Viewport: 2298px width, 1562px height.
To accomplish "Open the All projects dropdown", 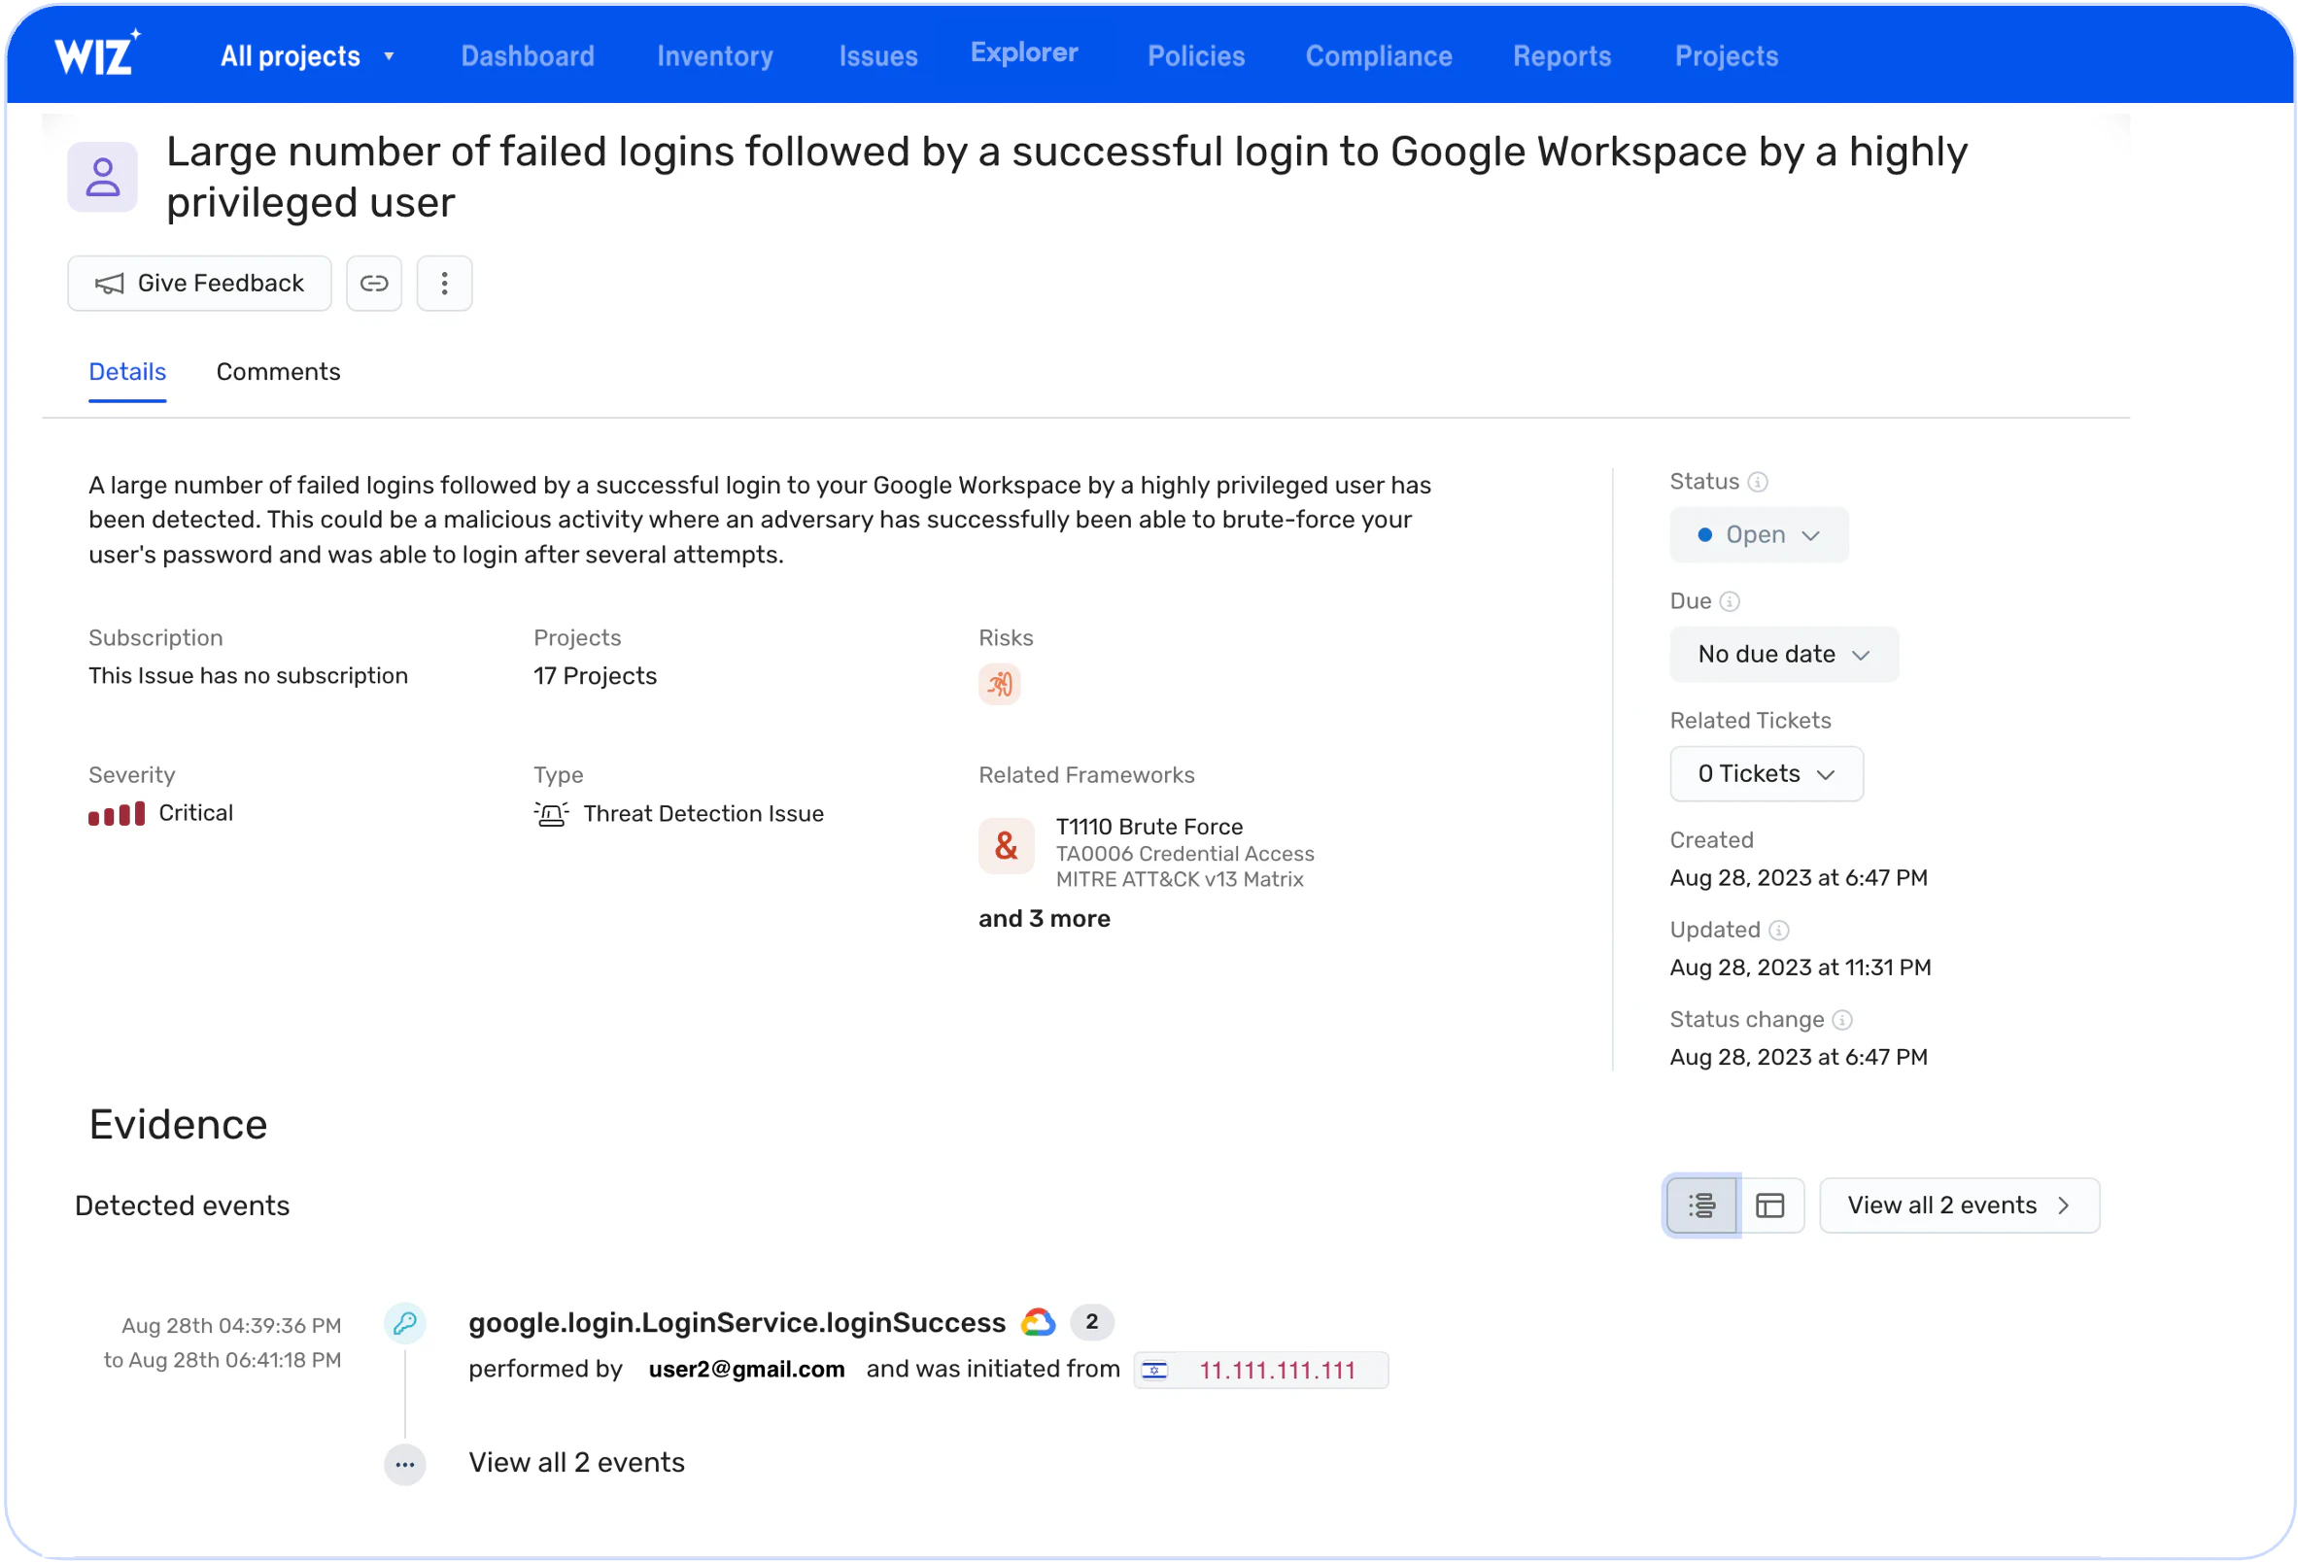I will pyautogui.click(x=307, y=56).
